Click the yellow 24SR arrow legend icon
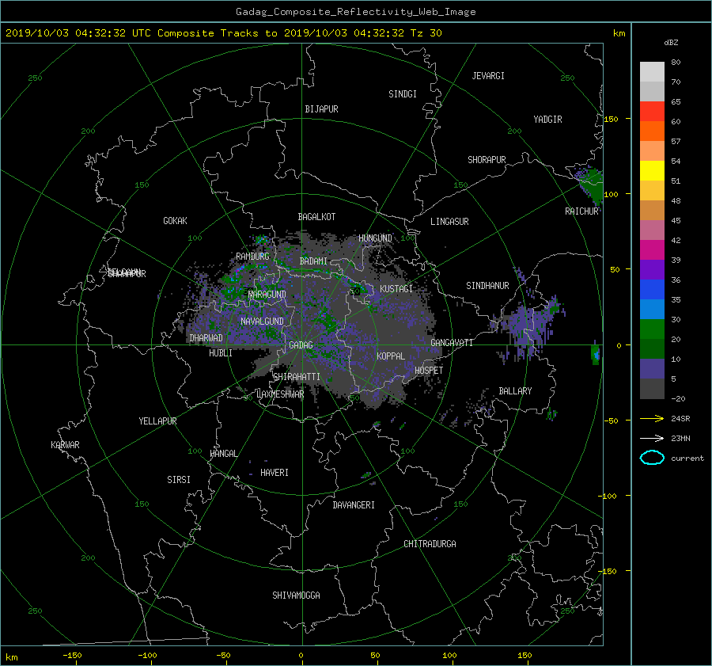Screen dimensions: 712x666 [x=652, y=418]
